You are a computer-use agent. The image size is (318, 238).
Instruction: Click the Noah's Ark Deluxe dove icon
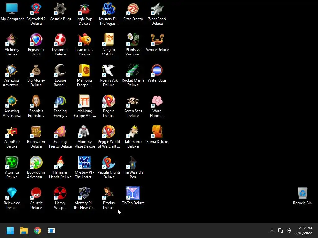(109, 70)
